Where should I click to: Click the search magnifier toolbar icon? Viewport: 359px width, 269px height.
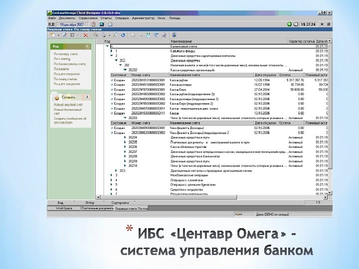pyautogui.click(x=115, y=35)
